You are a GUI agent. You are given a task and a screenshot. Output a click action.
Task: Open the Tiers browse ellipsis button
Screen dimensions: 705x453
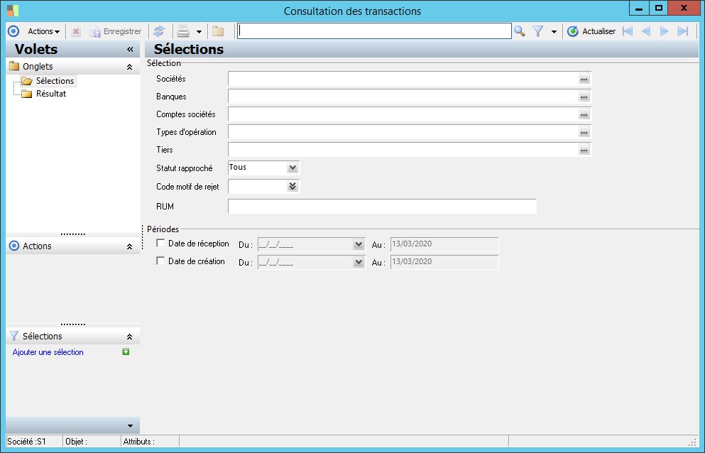coord(584,150)
